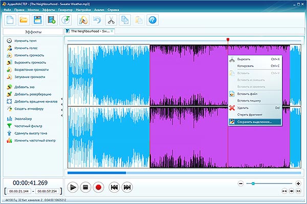Click the New file toolbar icon
Screen dimensions: 307x204
[10, 20]
